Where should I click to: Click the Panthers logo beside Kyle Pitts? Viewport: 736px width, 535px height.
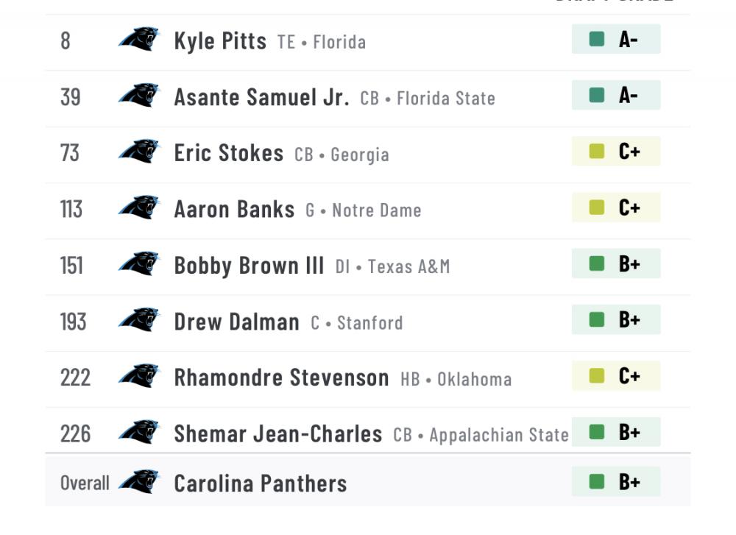[x=139, y=39]
